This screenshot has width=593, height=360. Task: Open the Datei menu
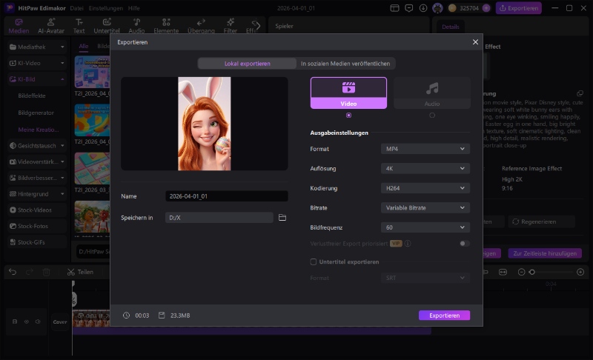coord(76,7)
